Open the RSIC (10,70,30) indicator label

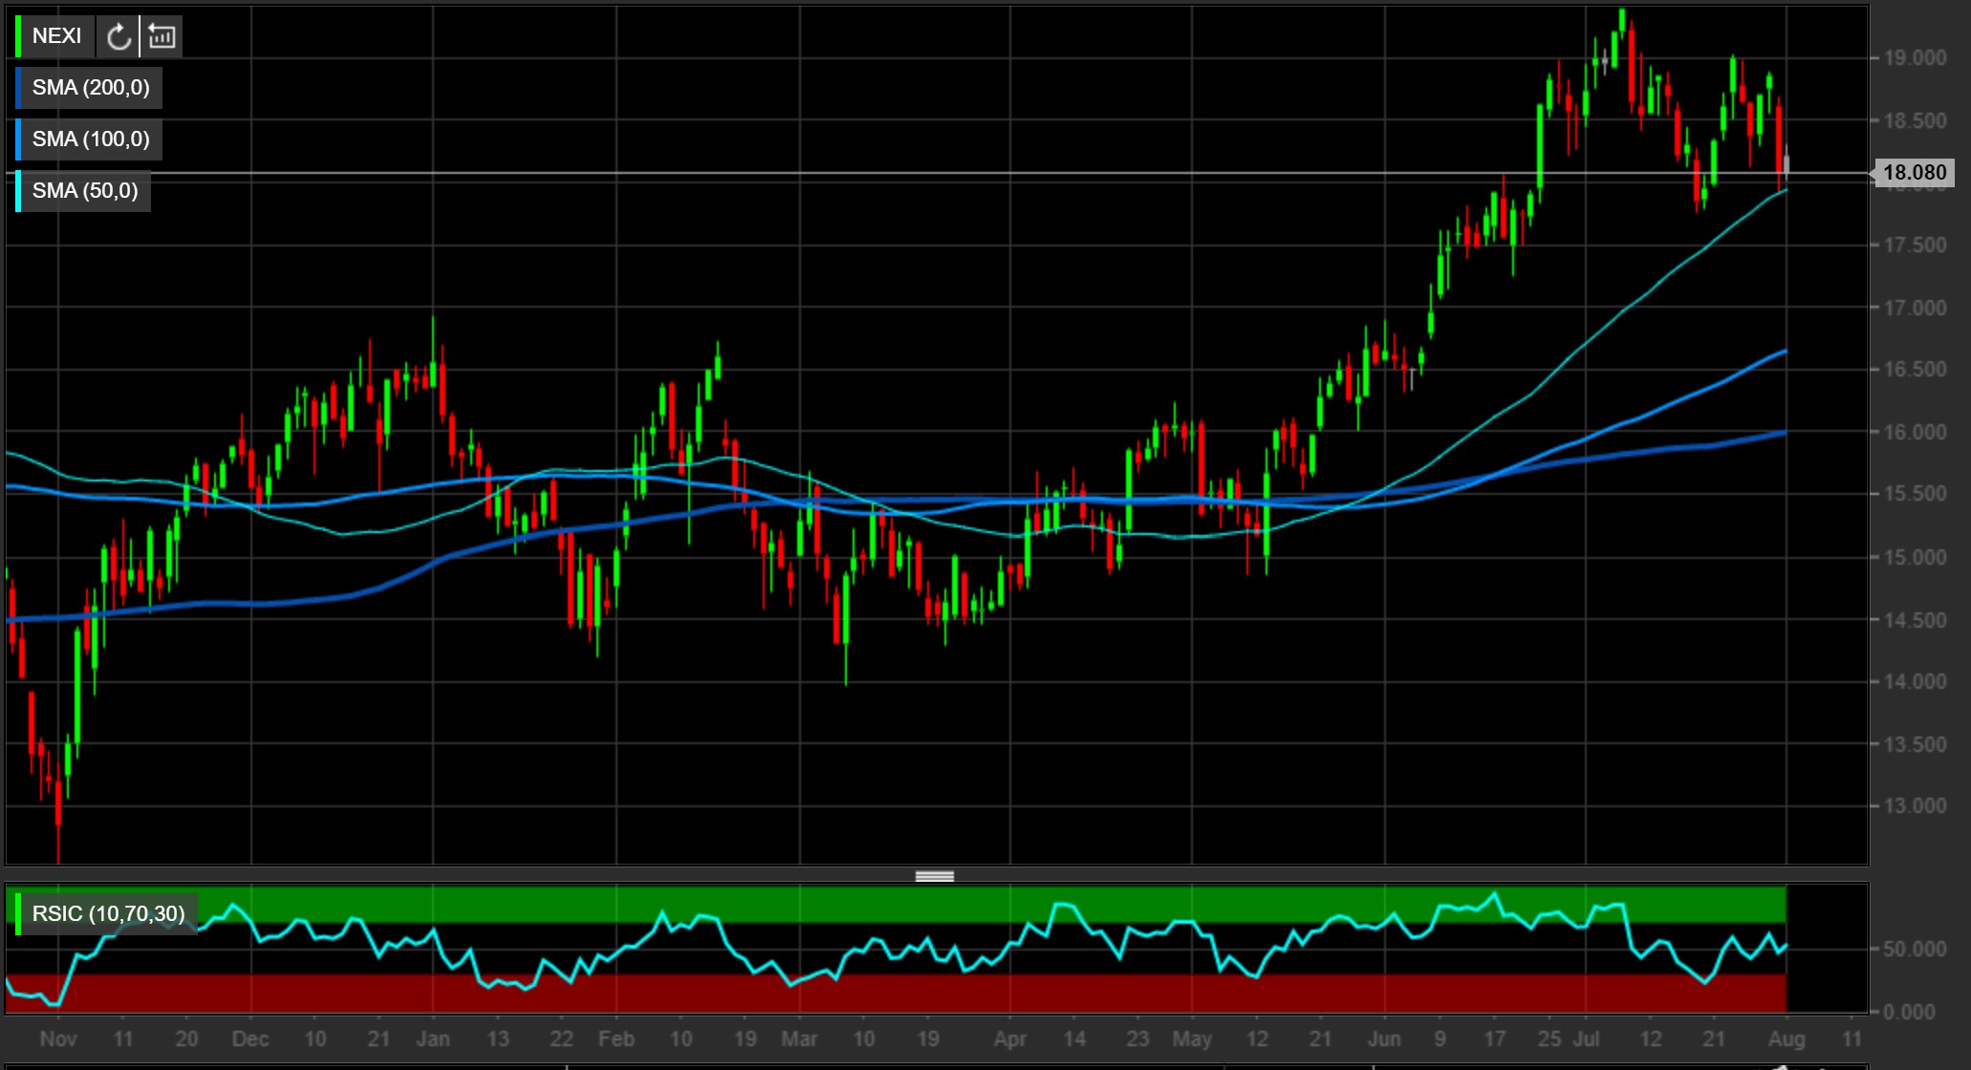click(x=108, y=913)
